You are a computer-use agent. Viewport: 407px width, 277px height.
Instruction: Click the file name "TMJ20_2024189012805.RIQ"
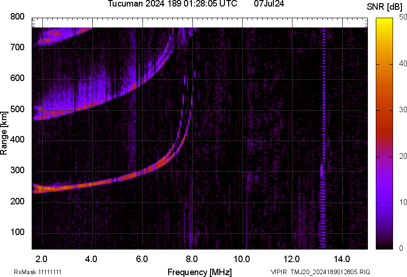tap(330, 272)
